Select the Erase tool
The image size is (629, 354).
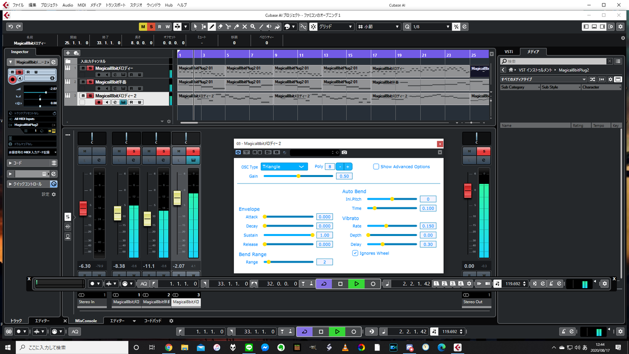pyautogui.click(x=220, y=27)
